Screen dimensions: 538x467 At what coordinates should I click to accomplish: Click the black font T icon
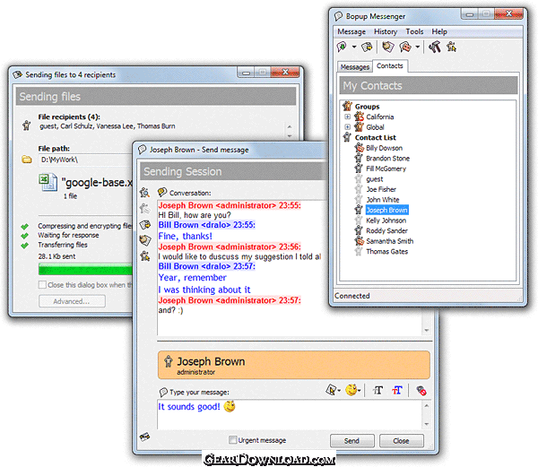377,390
